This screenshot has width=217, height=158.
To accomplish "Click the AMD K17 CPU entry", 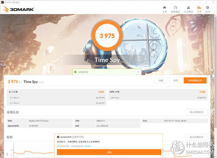I will (x=101, y=121).
